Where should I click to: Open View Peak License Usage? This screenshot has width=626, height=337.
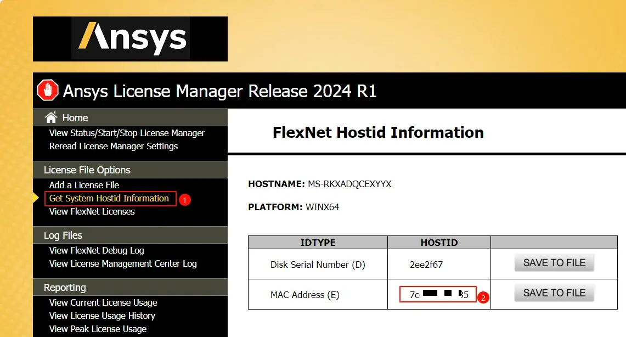[98, 329]
